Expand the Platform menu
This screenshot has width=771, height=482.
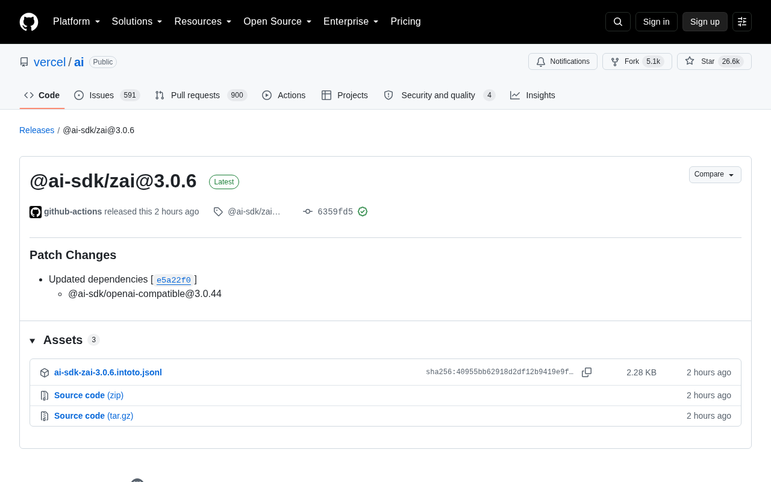click(76, 22)
